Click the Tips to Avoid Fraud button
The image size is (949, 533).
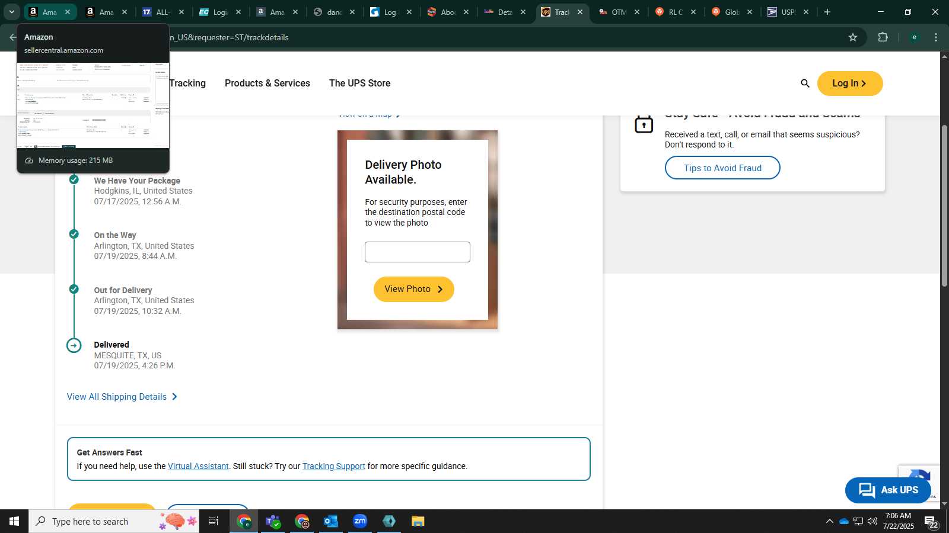(722, 168)
